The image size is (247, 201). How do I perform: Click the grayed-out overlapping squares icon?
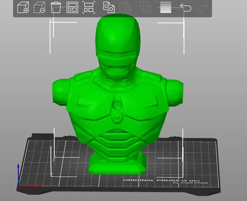[146, 7]
